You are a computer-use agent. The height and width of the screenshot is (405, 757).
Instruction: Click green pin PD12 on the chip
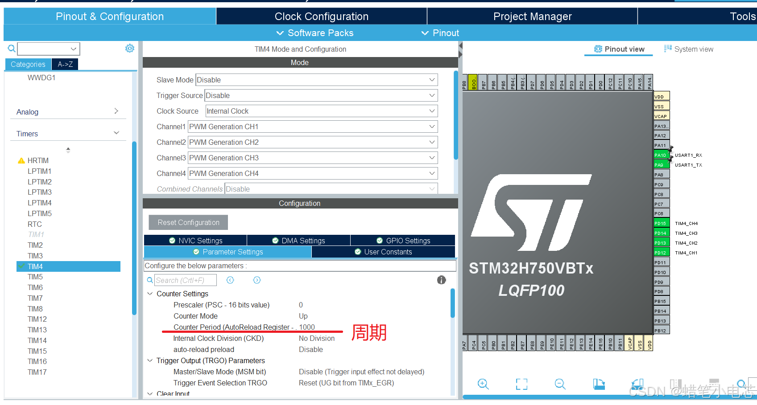tap(662, 253)
